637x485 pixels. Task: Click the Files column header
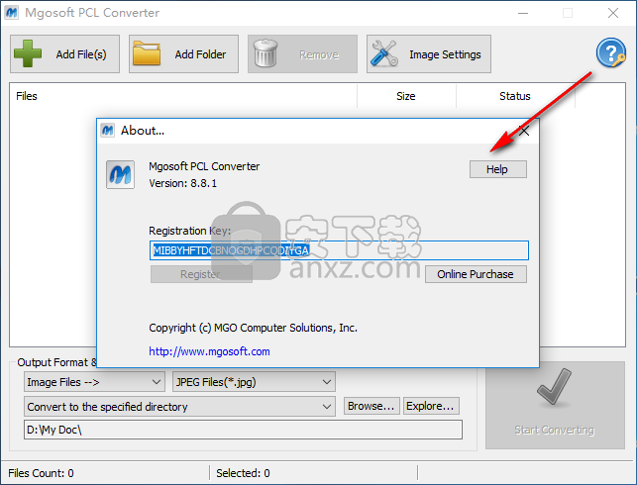coord(183,96)
